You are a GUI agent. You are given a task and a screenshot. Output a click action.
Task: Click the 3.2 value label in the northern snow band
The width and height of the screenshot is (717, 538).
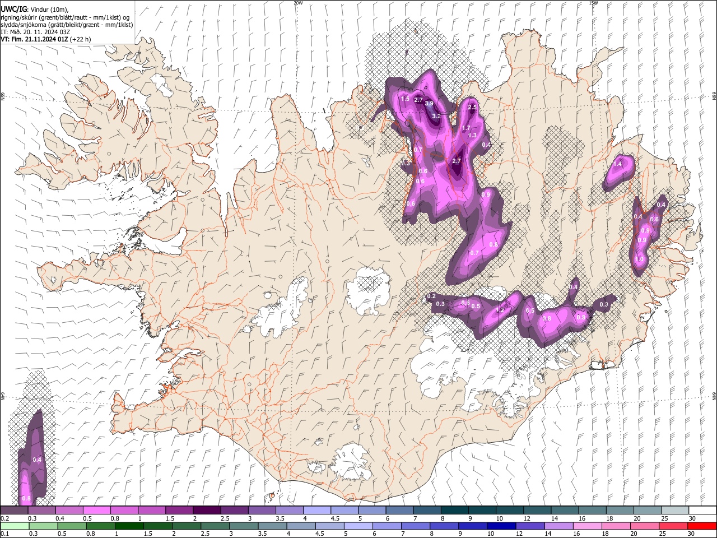pos(437,115)
